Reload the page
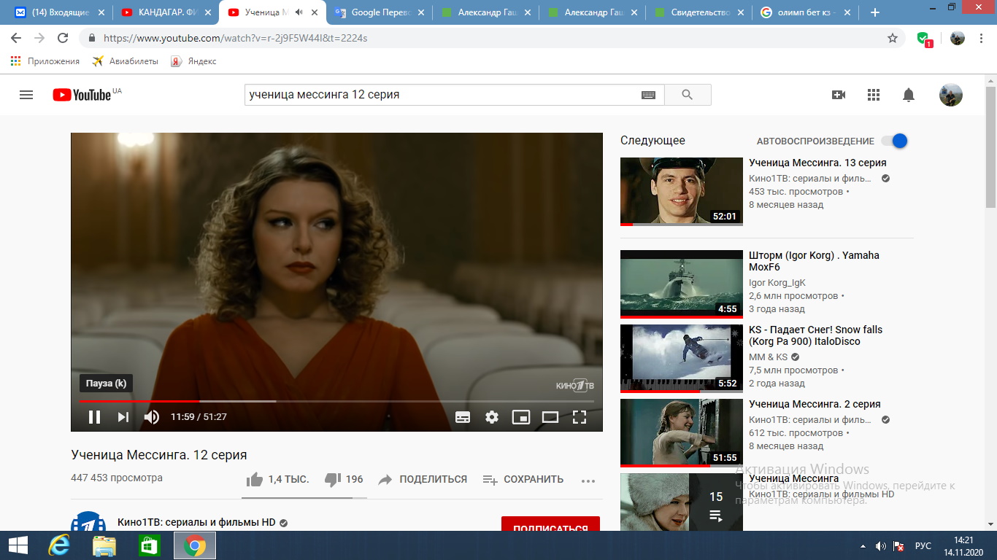This screenshot has width=997, height=560. click(x=63, y=38)
